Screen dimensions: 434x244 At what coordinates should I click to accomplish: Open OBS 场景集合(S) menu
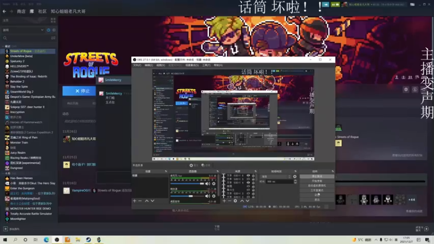click(192, 65)
